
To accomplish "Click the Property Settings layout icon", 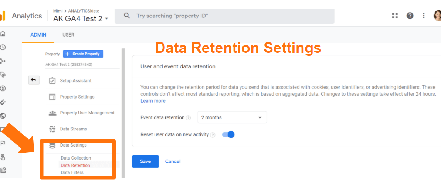I will [x=52, y=97].
